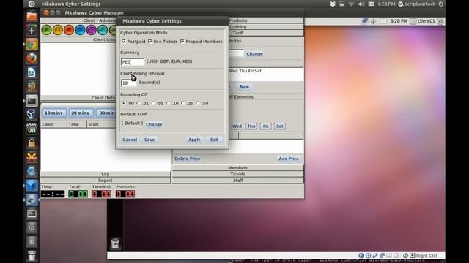Viewport: 469px width, 263px height.
Task: Open the bright blue cube icon in the dock
Action: [x=32, y=186]
